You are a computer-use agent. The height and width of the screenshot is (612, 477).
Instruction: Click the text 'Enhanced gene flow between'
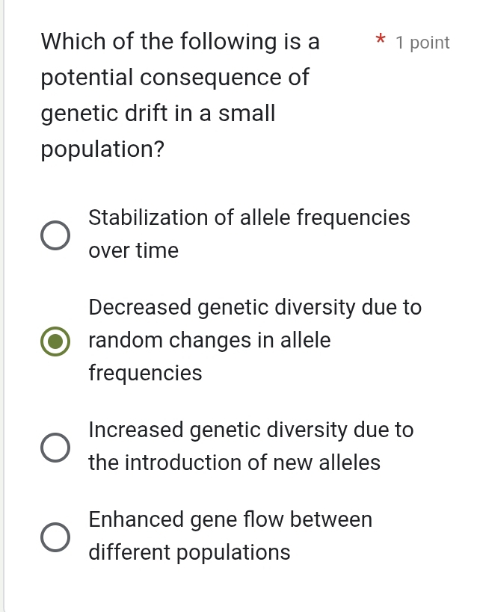[x=230, y=519]
